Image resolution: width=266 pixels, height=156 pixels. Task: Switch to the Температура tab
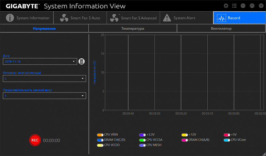pos(133,29)
